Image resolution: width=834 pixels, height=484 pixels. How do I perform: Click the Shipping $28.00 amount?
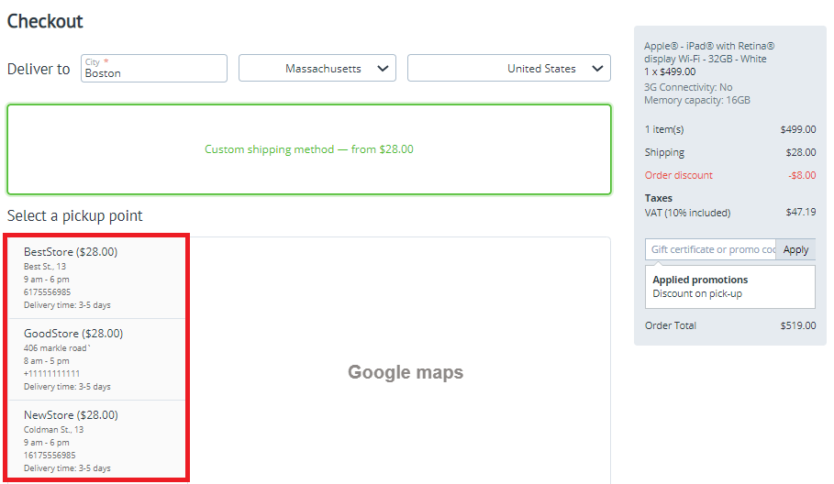(x=800, y=152)
